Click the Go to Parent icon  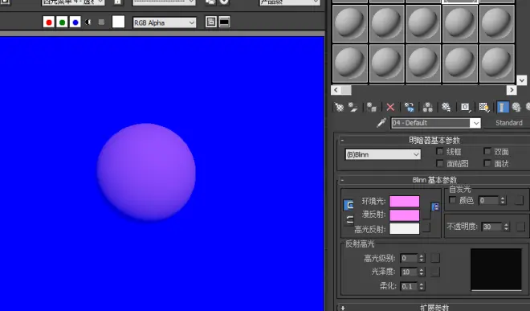(516, 107)
